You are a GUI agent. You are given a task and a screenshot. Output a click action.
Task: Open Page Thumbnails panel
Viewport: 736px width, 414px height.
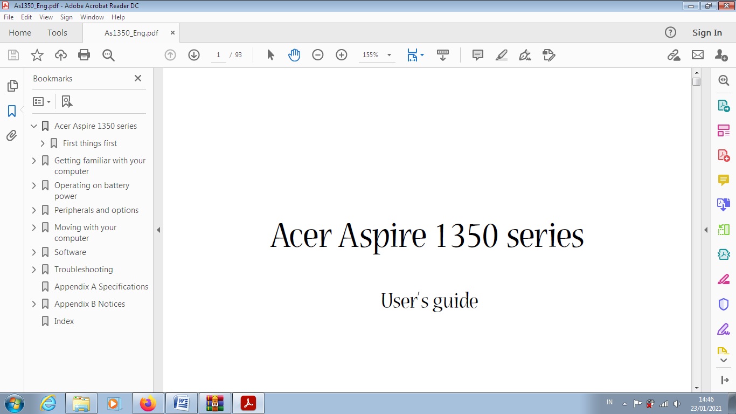click(x=12, y=86)
